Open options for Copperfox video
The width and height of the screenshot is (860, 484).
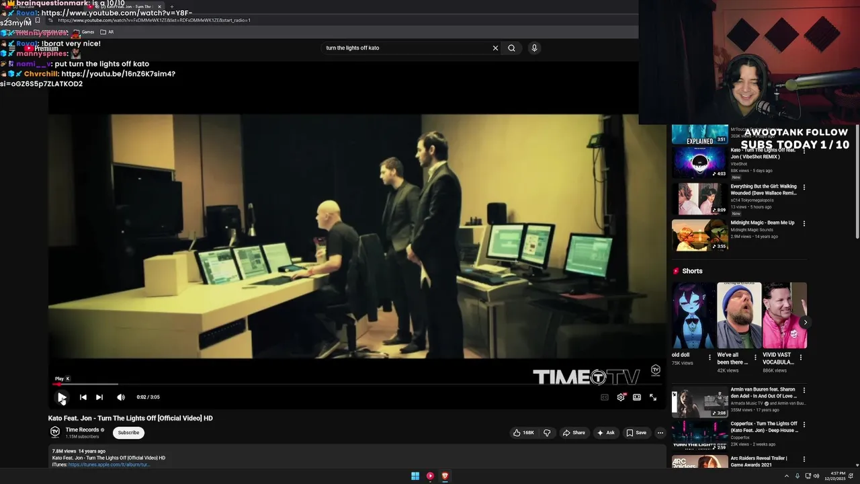click(804, 425)
